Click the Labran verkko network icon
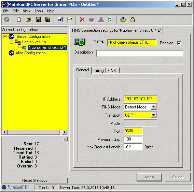Screen dimensions: 194x192 [18, 42]
